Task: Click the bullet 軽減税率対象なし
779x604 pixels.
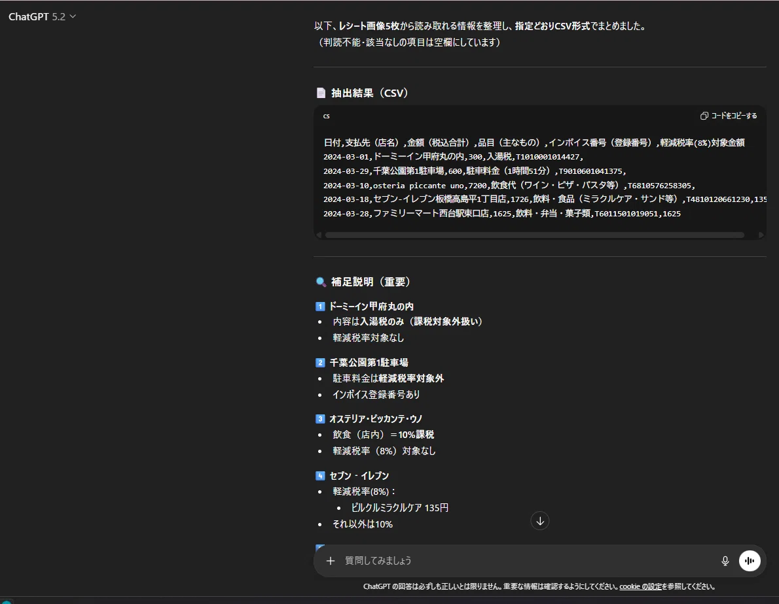Action: pos(368,338)
